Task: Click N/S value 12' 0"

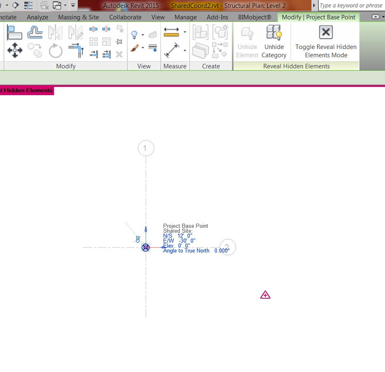Action: point(185,236)
